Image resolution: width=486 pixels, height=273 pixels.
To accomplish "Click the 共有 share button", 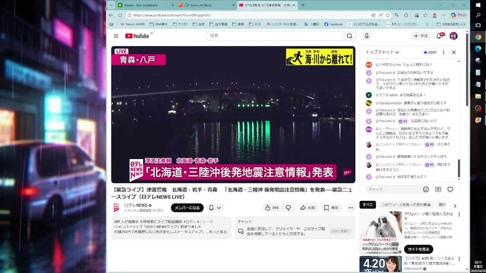I will pos(308,208).
